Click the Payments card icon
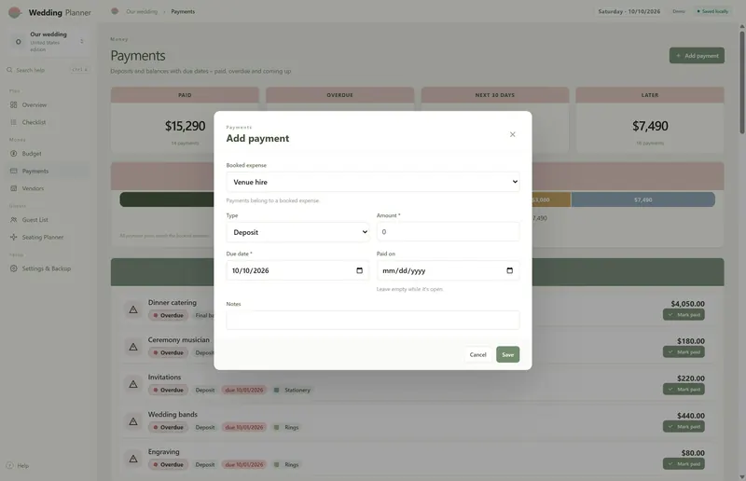Screen dimensions: 746x481 [x=13, y=171]
